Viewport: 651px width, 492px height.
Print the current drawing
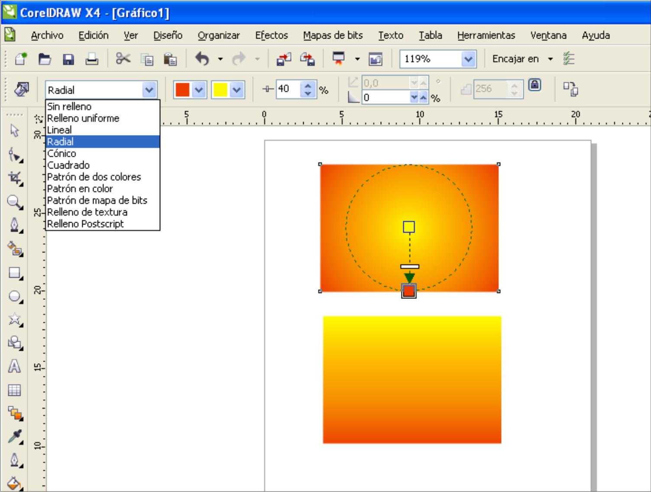tap(92, 58)
